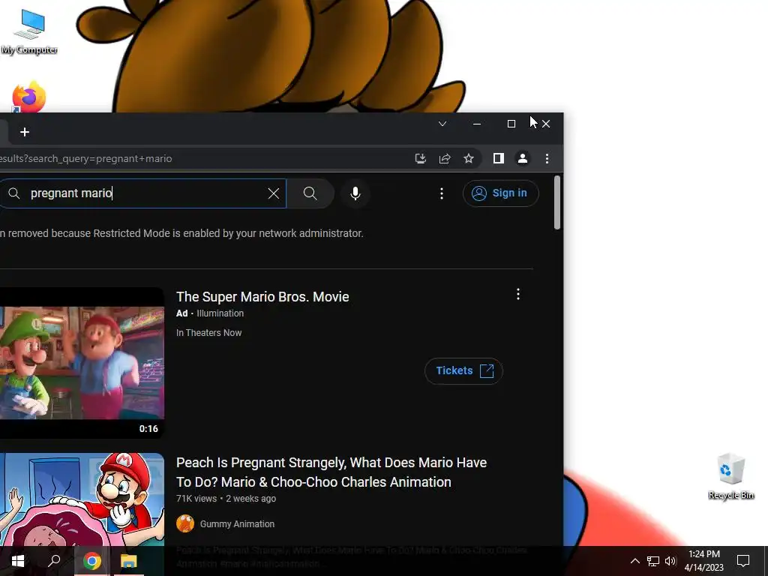Clear the YouTube search query
768x576 pixels.
coord(274,193)
